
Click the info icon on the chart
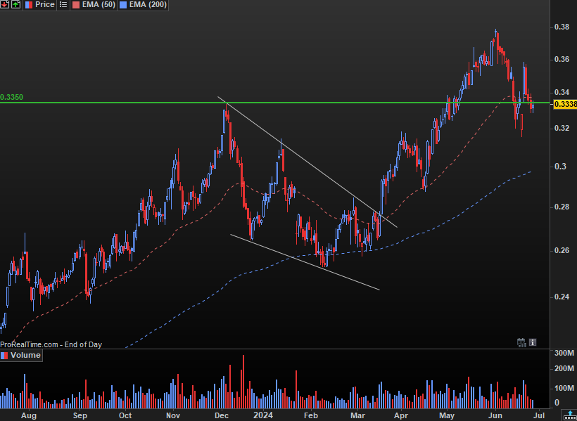click(x=533, y=342)
